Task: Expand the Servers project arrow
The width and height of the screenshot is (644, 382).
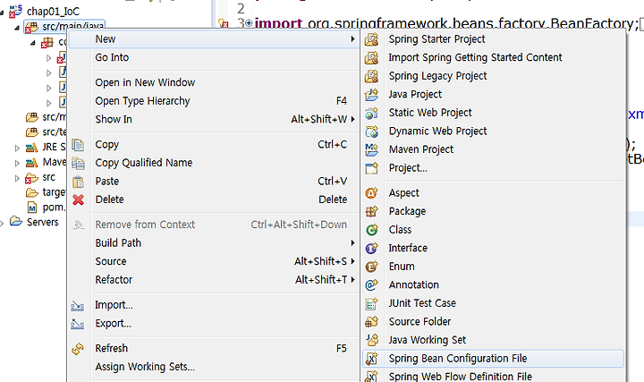Action: click(2, 223)
